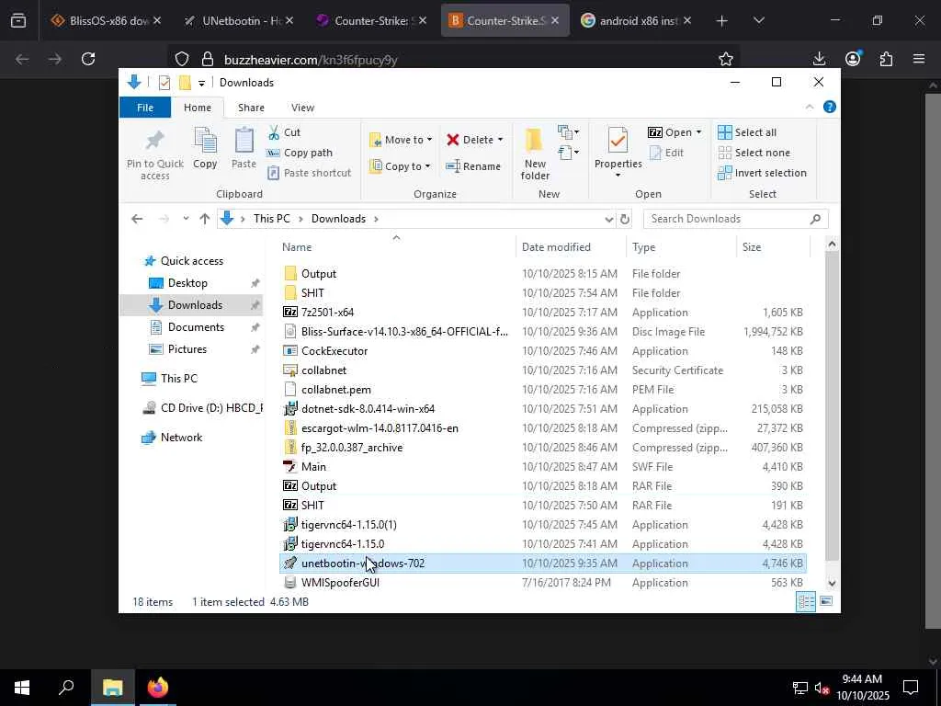This screenshot has height=706, width=941.
Task: Switch to the Share ribbon tab
Action: [251, 108]
